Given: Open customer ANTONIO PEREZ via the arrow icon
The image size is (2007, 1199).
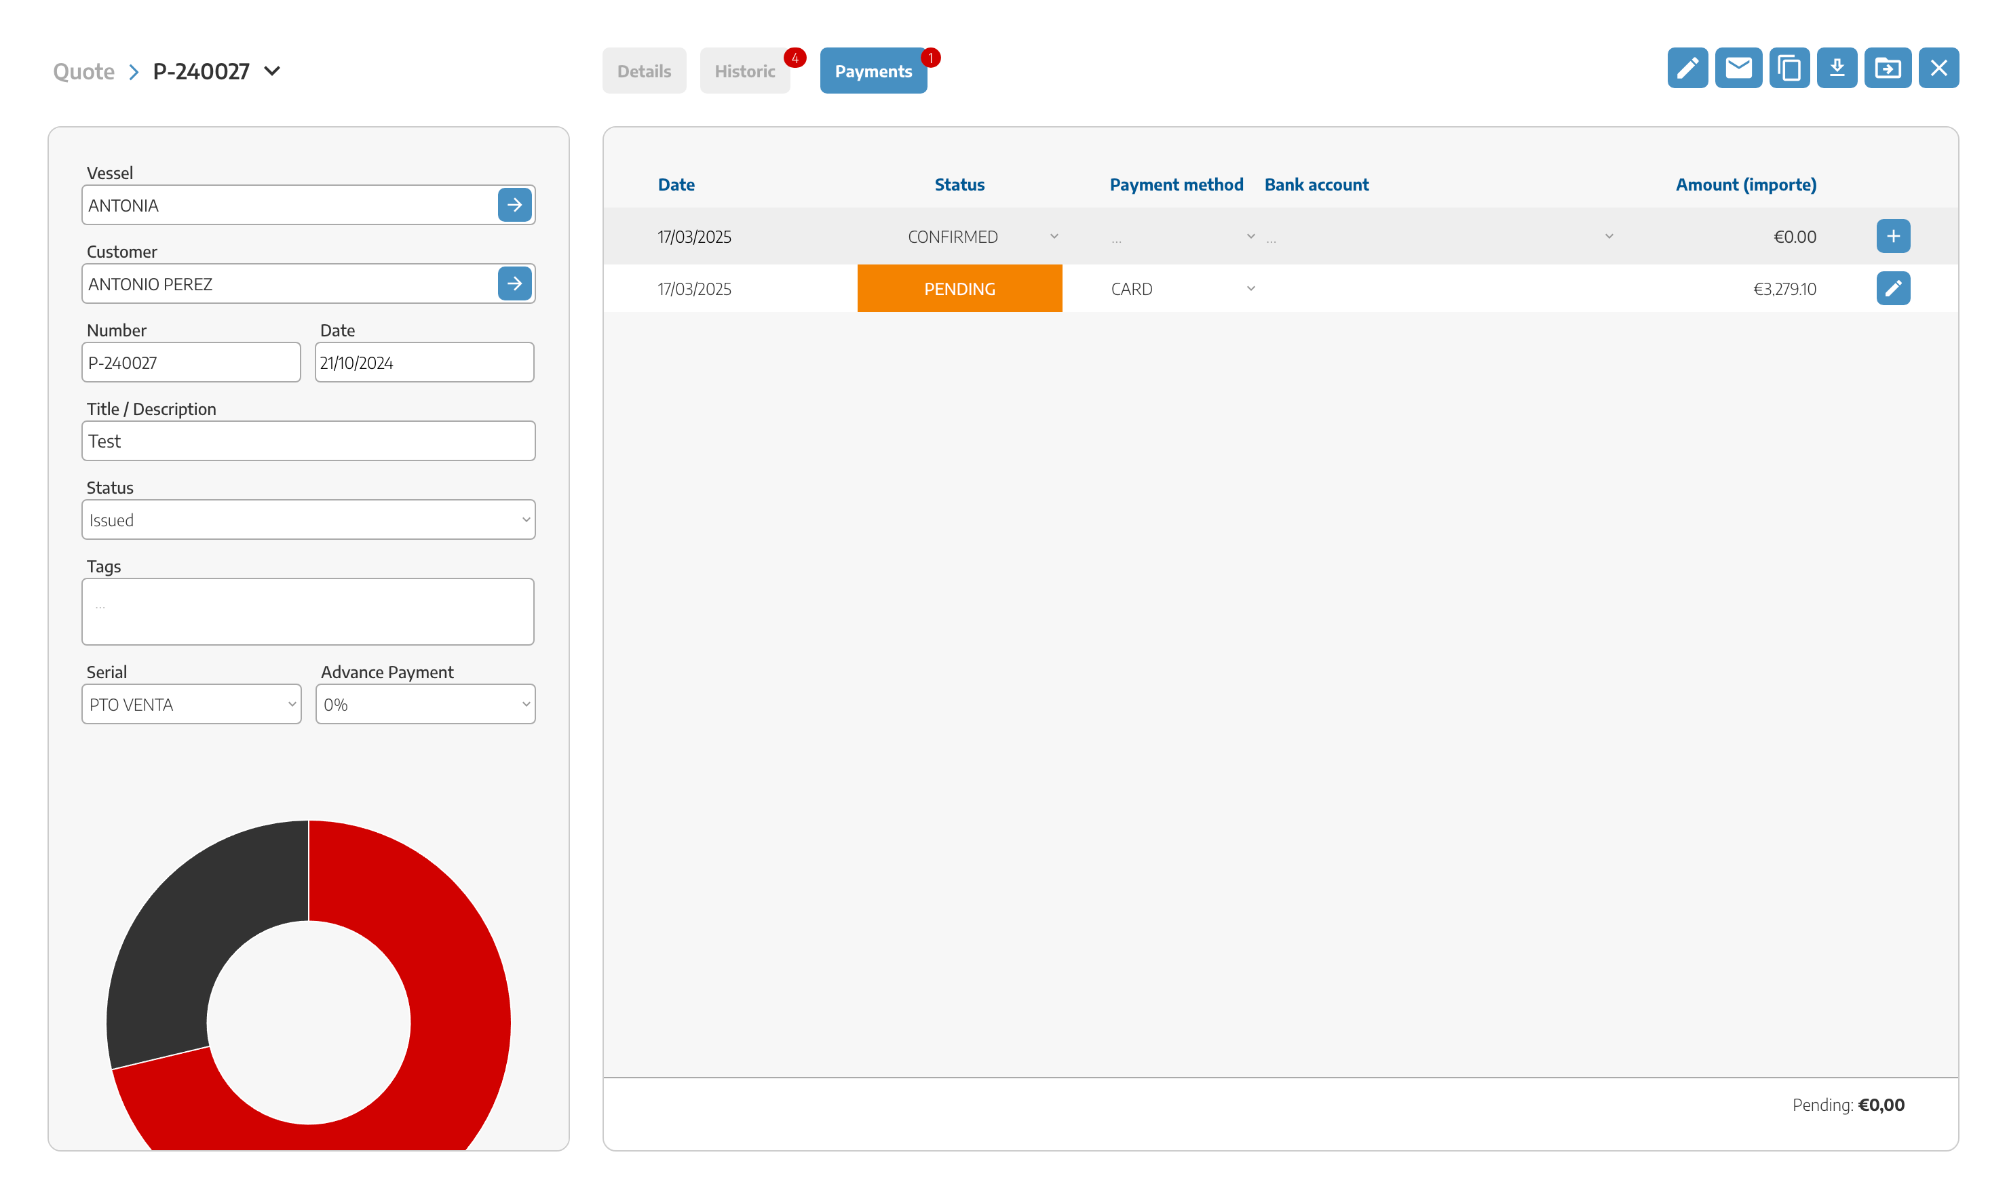Looking at the screenshot, I should coord(514,283).
